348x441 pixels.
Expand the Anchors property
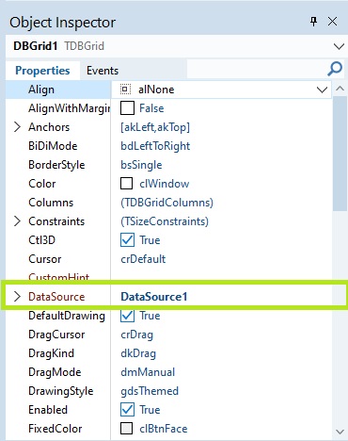point(17,127)
